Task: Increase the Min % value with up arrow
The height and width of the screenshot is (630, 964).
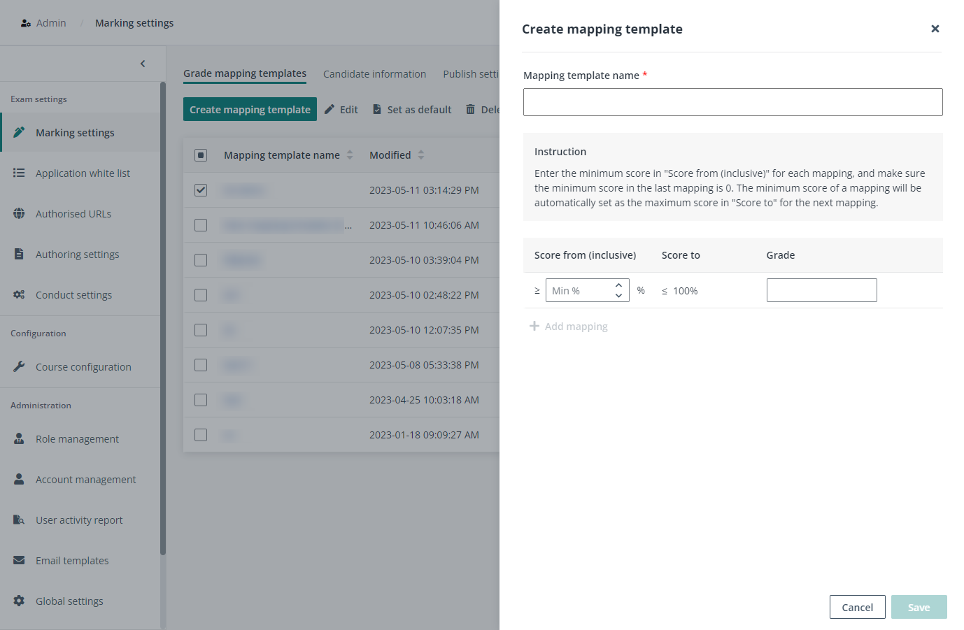Action: pos(618,285)
